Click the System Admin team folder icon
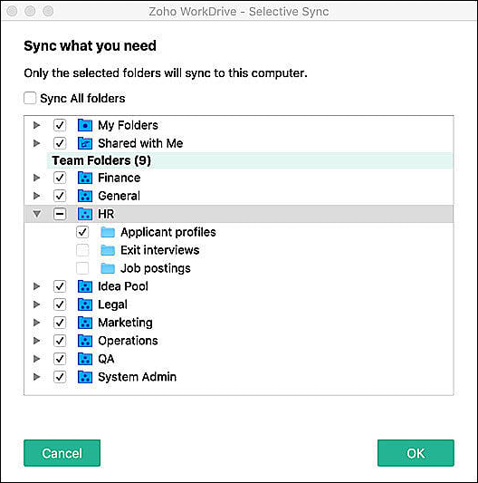 [x=85, y=377]
